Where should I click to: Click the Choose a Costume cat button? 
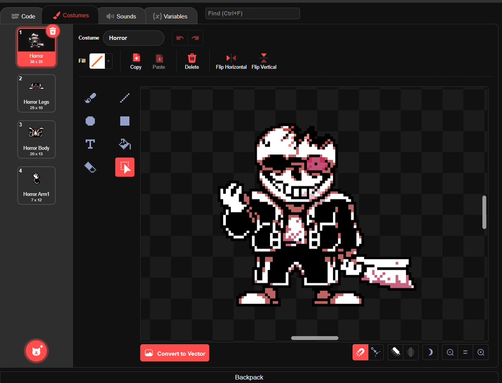[x=36, y=351]
